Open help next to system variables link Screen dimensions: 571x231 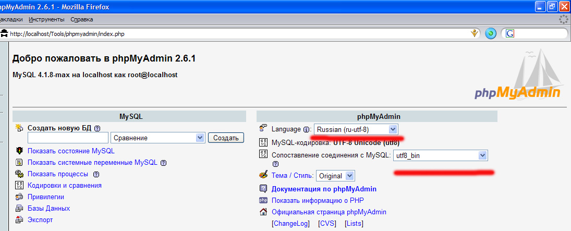(x=164, y=163)
